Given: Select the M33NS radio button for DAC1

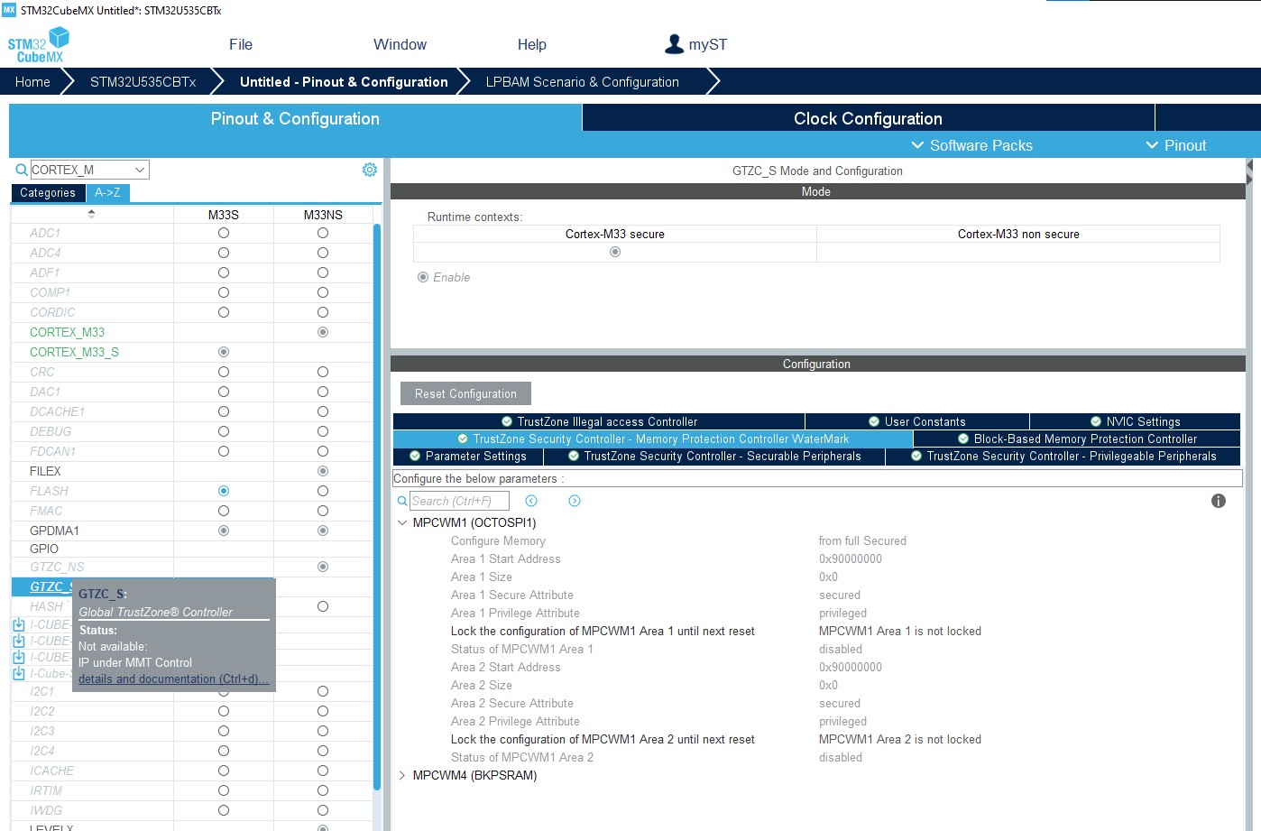Looking at the screenshot, I should click(x=323, y=392).
